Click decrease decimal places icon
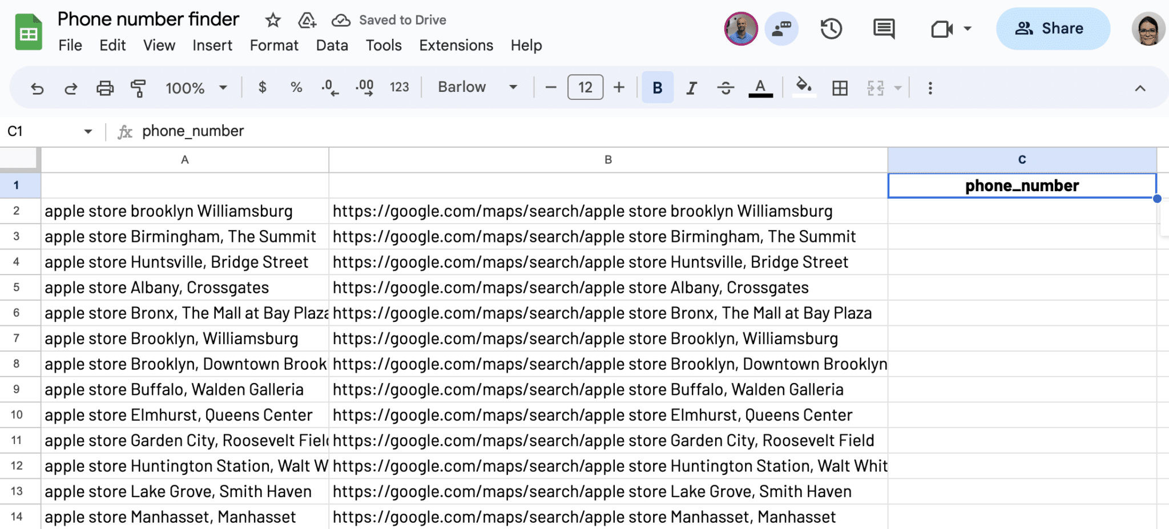Viewport: 1169px width, 529px height. [329, 88]
